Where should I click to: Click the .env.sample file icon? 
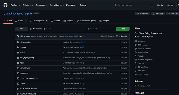[x=18, y=68]
